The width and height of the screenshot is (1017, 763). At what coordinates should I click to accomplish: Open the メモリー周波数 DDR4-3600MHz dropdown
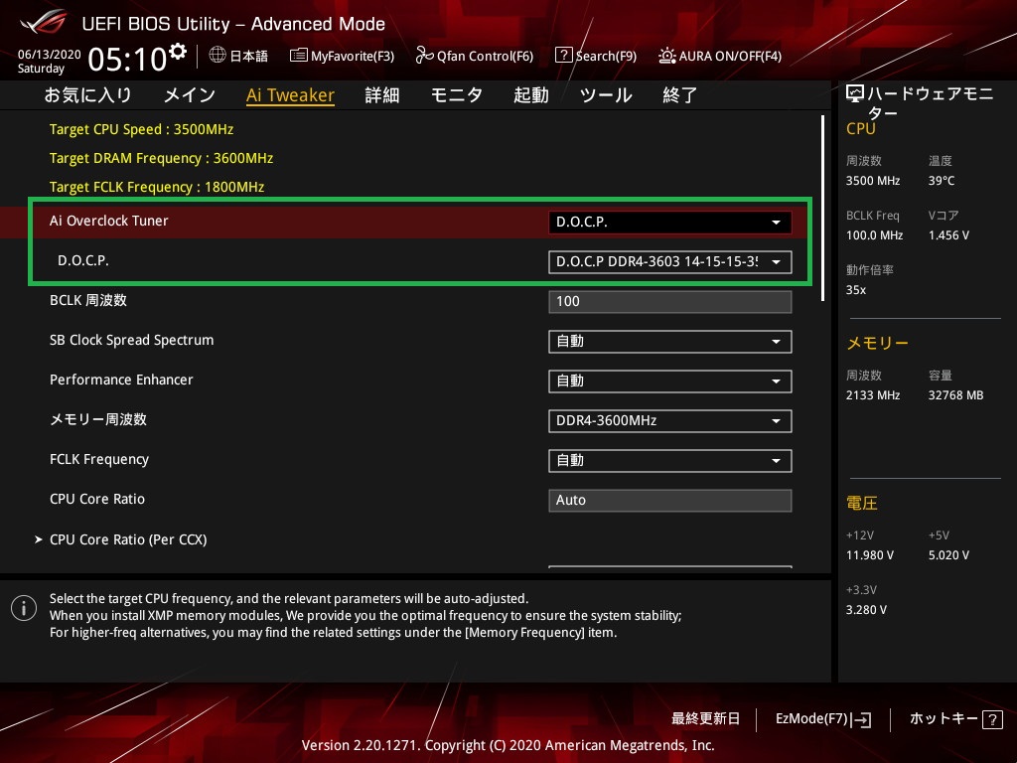669,420
